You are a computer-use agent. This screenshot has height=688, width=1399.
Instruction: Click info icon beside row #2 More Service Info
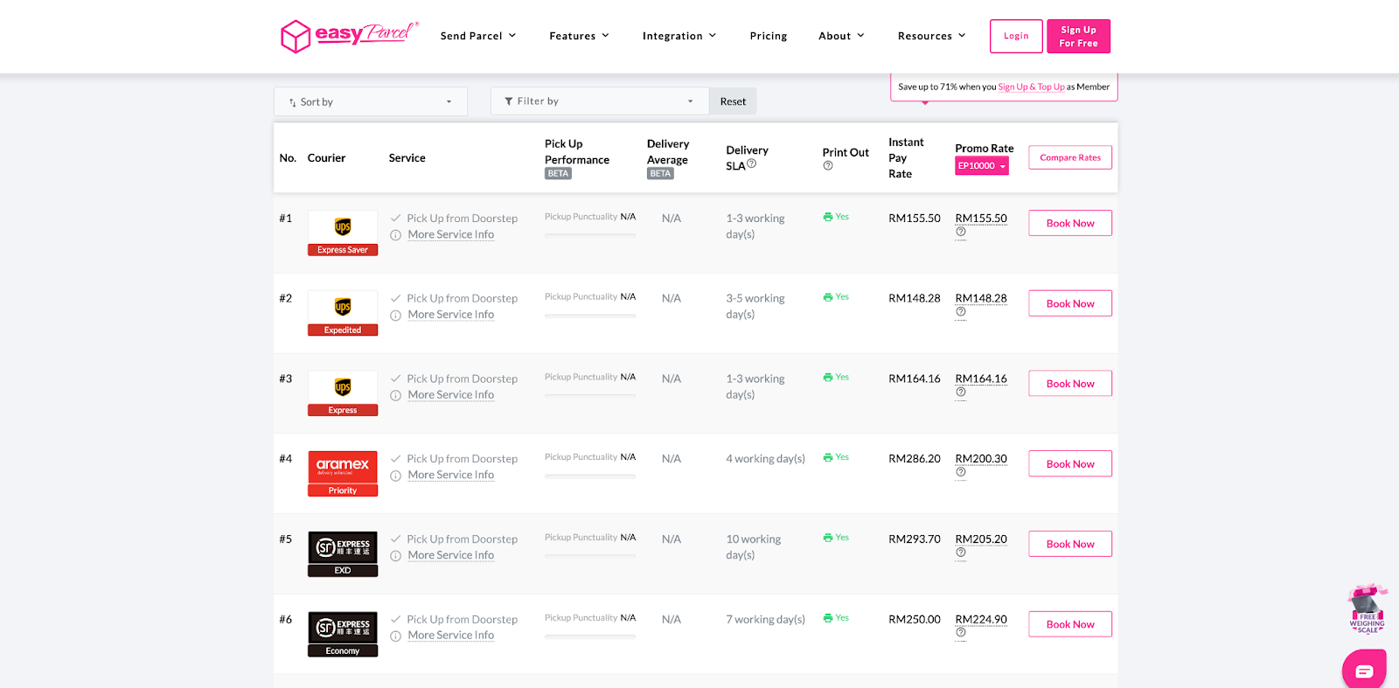tap(395, 316)
